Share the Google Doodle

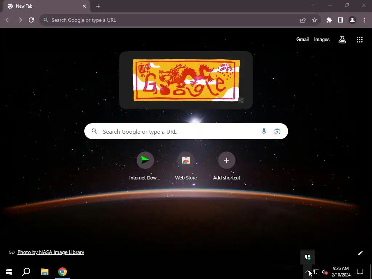tap(241, 100)
